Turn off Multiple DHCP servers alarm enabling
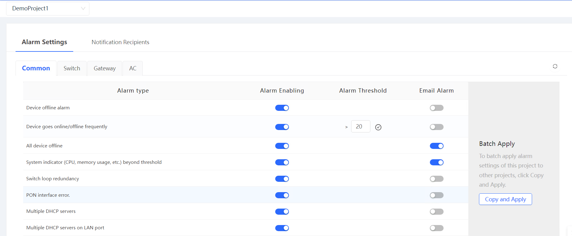 (282, 212)
